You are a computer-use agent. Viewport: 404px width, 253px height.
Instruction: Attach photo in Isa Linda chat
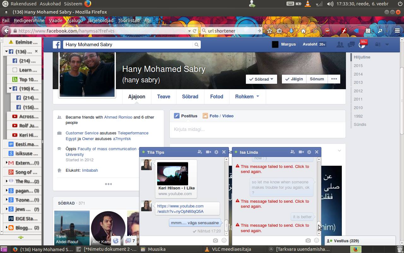point(308,241)
